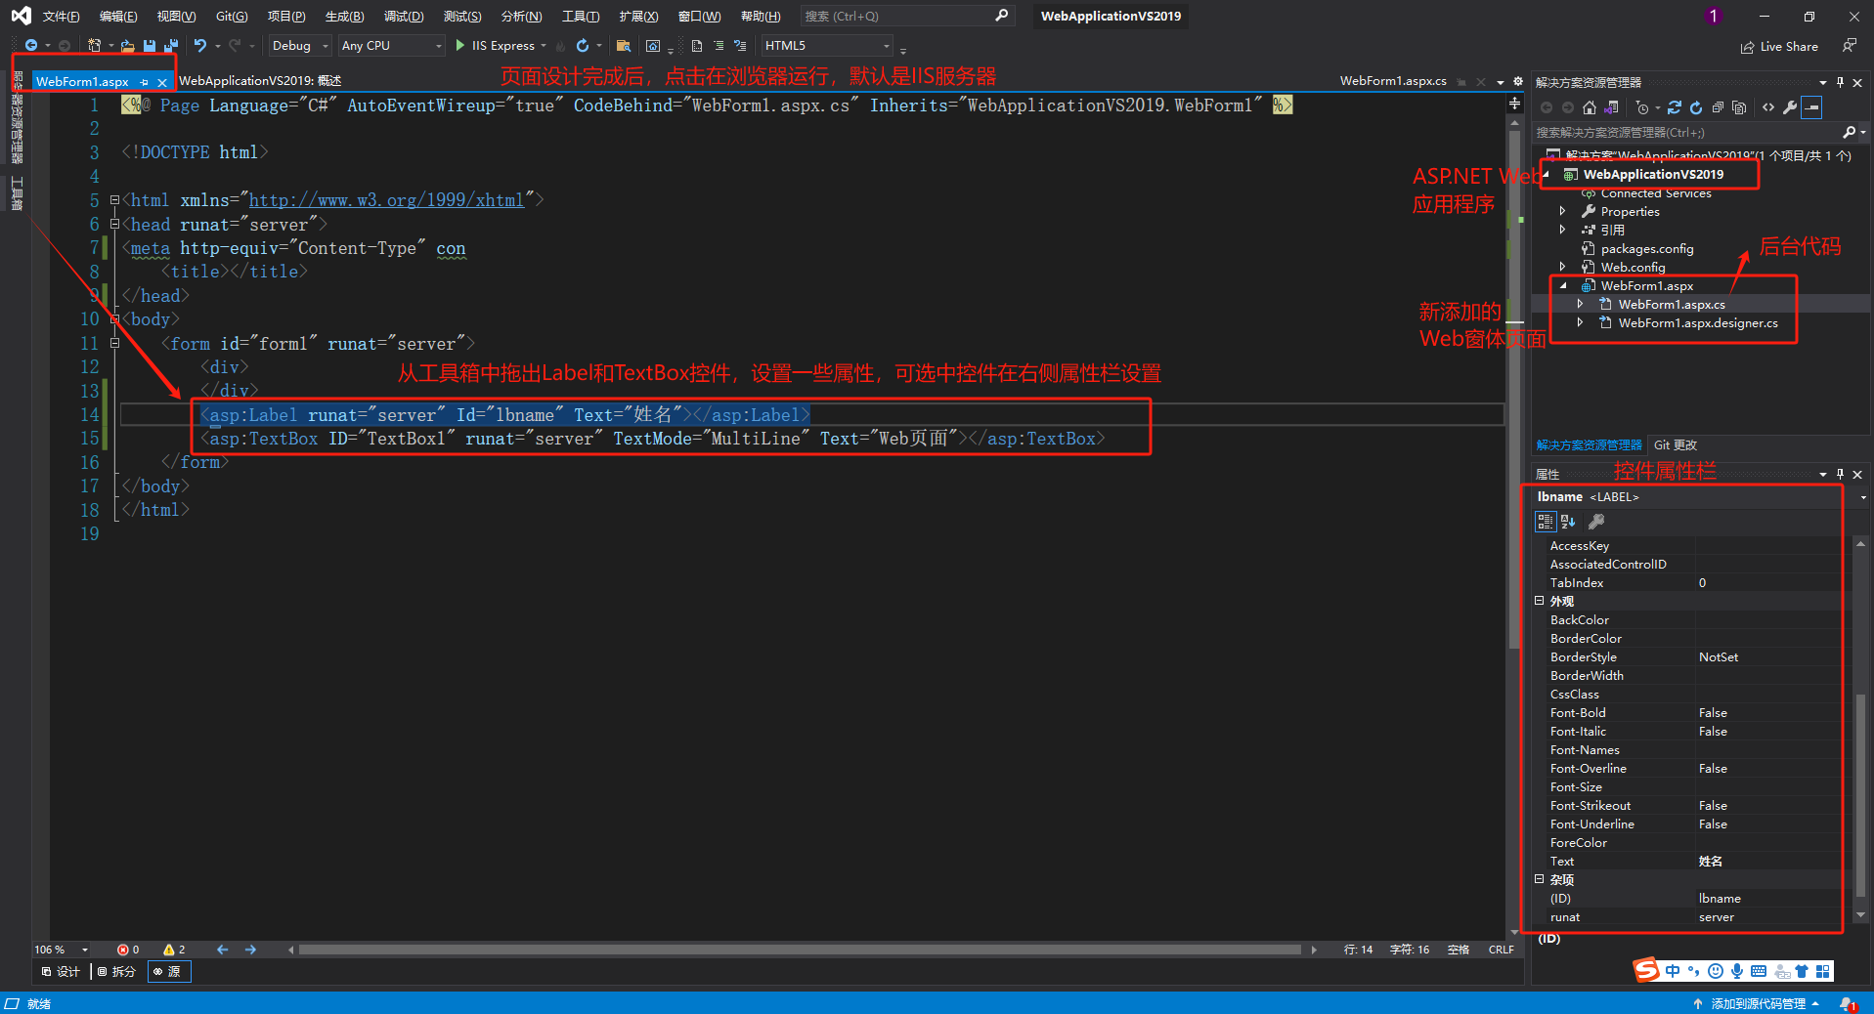Switch to WebApplicationVS2019: 概述 tab
Screen dimensions: 1874x1014
(x=260, y=81)
